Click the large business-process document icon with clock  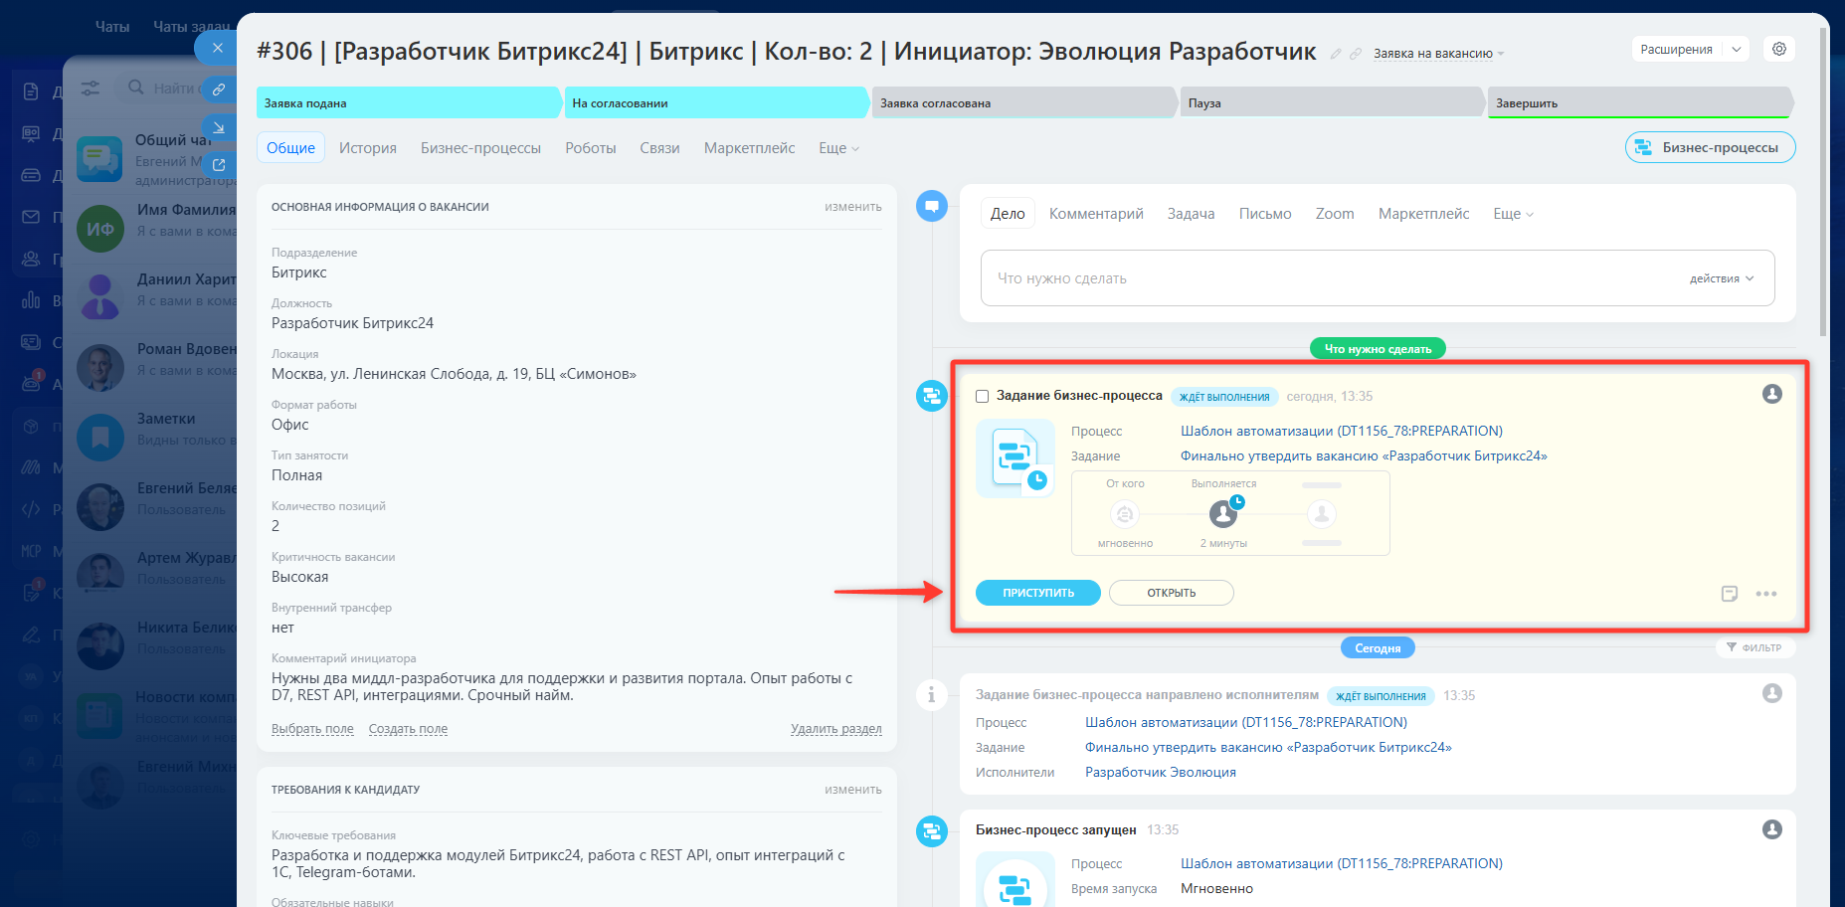click(1015, 458)
